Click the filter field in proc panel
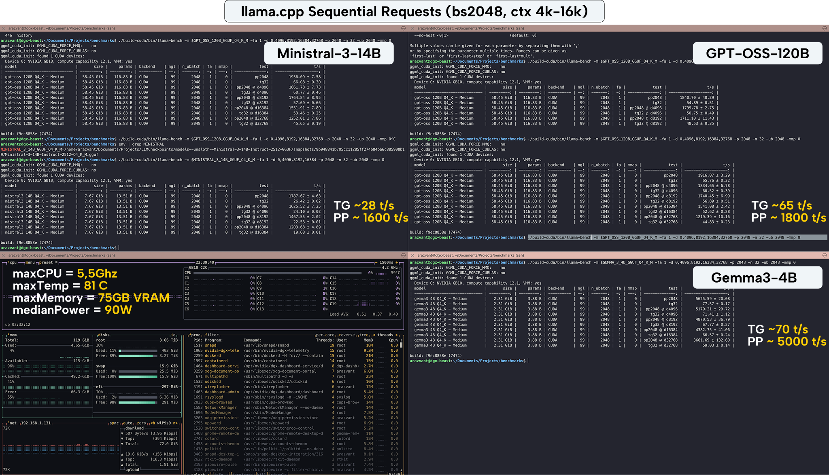 click(x=212, y=335)
